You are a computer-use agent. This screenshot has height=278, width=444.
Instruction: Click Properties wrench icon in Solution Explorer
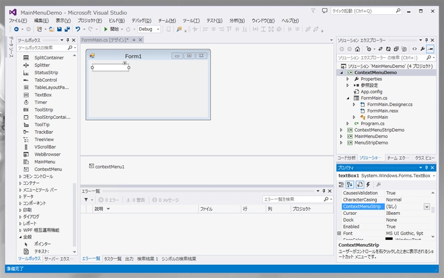click(422, 49)
